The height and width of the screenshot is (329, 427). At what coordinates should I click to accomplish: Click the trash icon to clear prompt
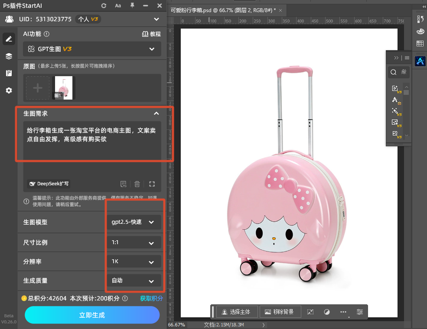137,184
